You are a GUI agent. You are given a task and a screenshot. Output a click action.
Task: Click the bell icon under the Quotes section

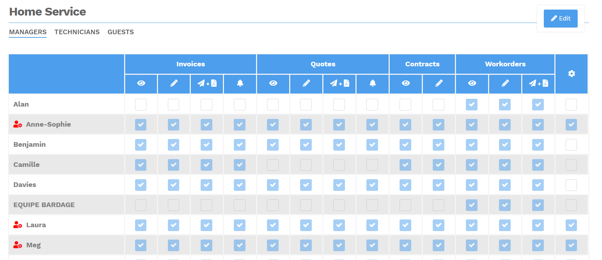click(x=372, y=84)
